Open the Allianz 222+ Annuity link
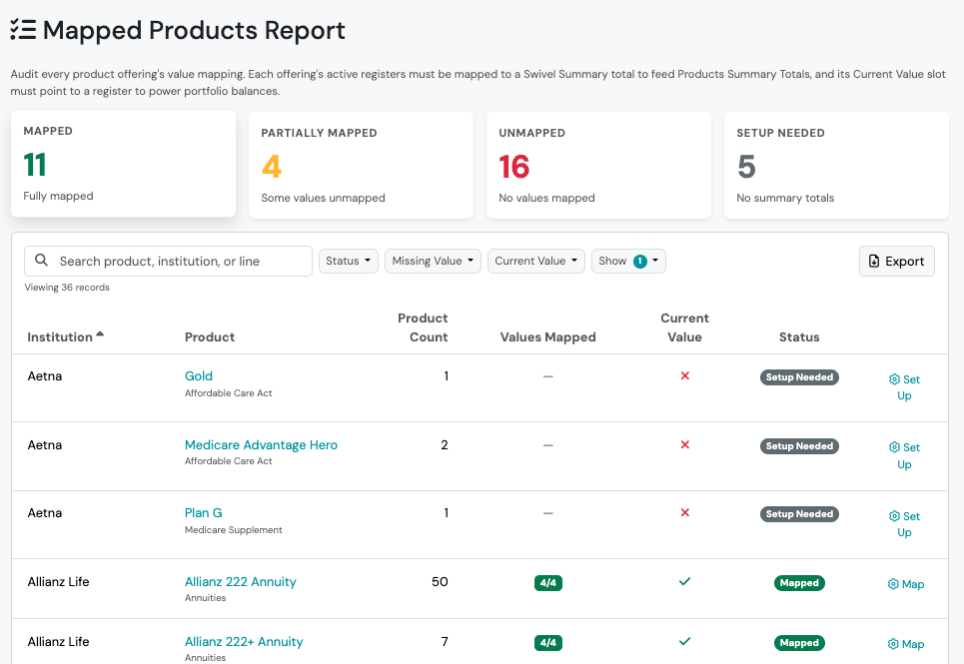This screenshot has width=964, height=664. click(x=244, y=642)
